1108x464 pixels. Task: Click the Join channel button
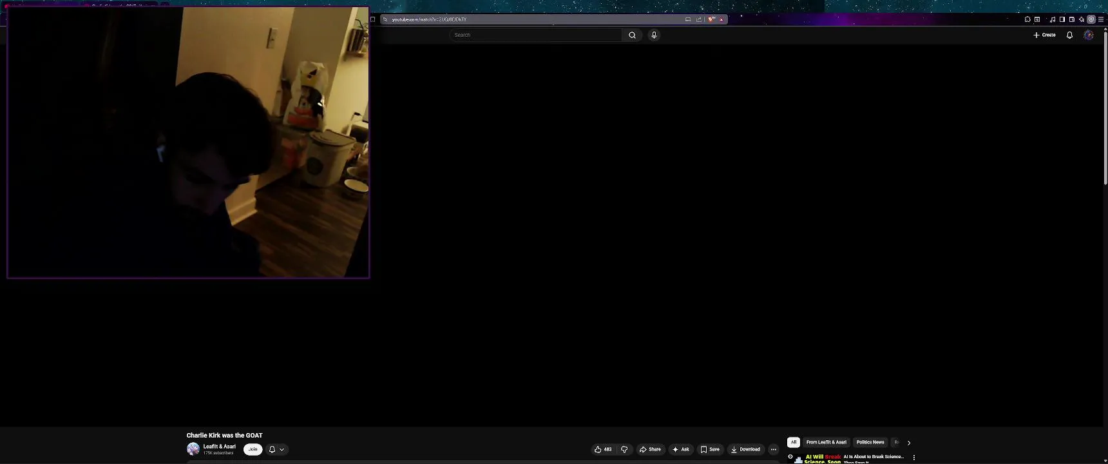click(253, 449)
